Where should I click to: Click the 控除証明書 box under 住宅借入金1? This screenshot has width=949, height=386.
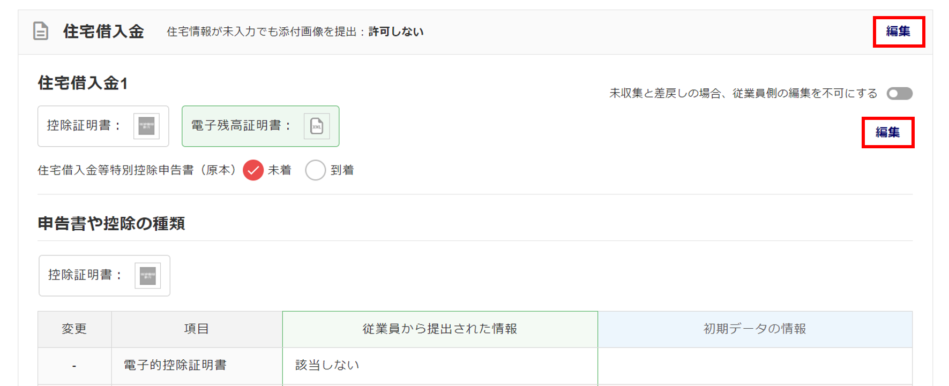tap(103, 126)
